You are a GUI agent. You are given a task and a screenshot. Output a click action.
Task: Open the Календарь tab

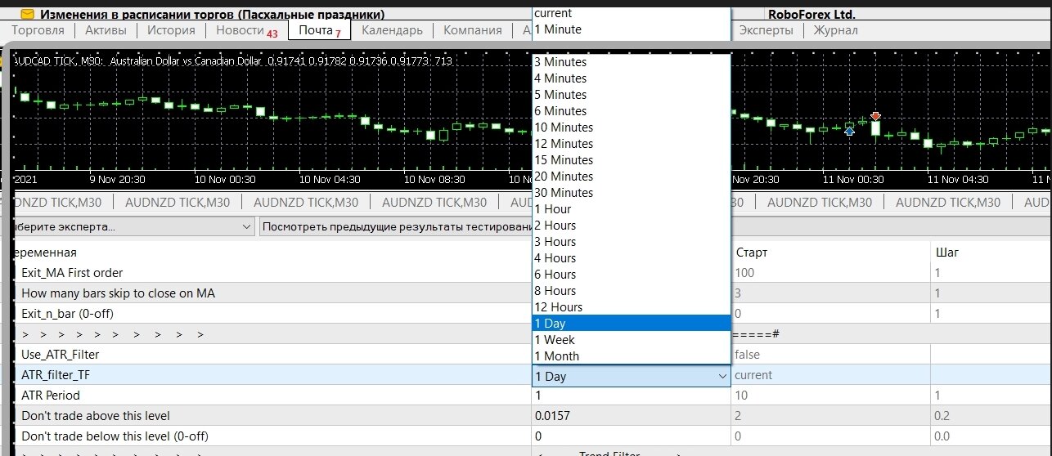[392, 30]
